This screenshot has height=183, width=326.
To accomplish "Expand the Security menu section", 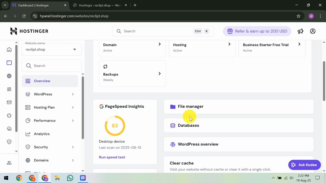I will [50, 147].
